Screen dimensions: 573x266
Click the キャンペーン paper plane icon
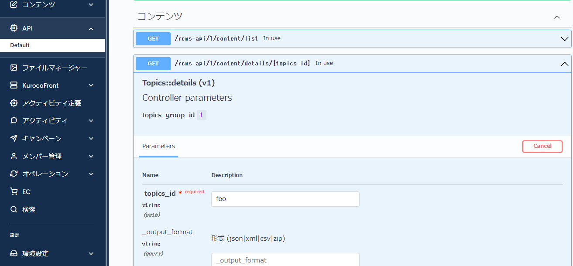click(x=14, y=138)
